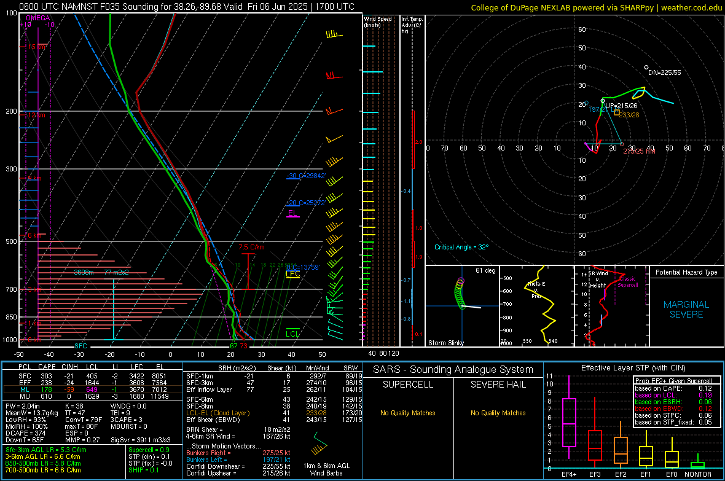The image size is (725, 481).
Task: Click the cyan "3608m" effective inflow label
Action: click(x=84, y=272)
